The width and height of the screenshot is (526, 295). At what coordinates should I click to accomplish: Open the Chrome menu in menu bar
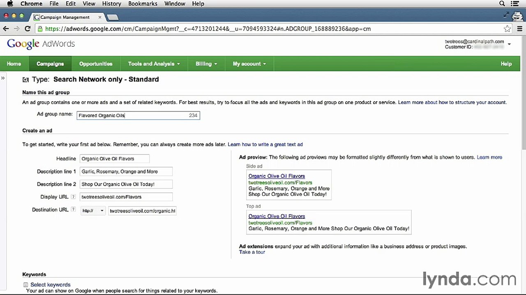(x=31, y=4)
